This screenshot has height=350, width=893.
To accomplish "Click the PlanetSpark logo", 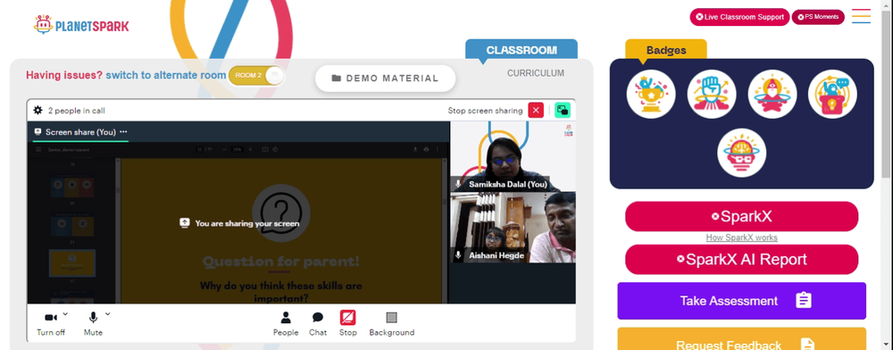I will (x=81, y=24).
